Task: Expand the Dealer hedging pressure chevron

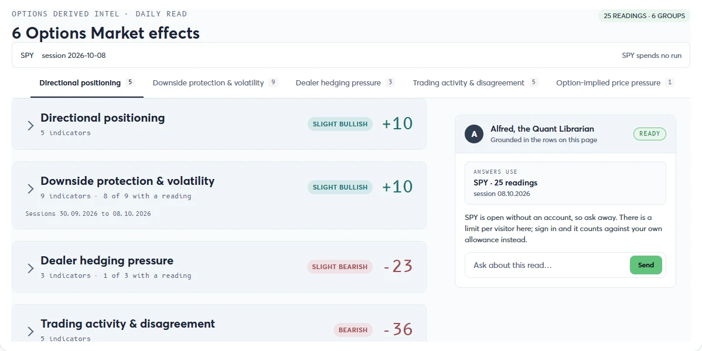Action: tap(30, 269)
